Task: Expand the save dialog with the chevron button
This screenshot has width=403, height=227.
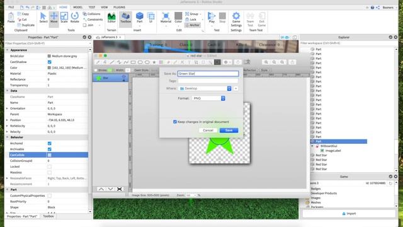Action: (x=236, y=88)
